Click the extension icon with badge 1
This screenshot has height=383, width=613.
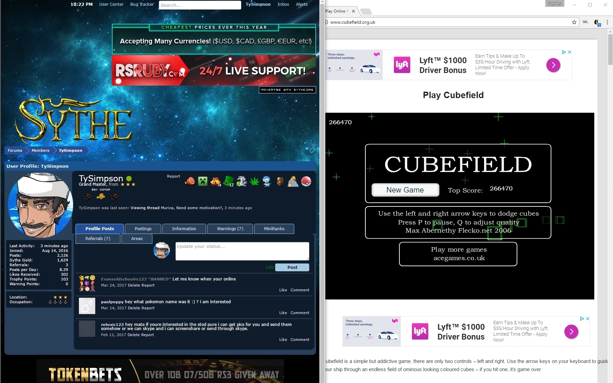(597, 22)
